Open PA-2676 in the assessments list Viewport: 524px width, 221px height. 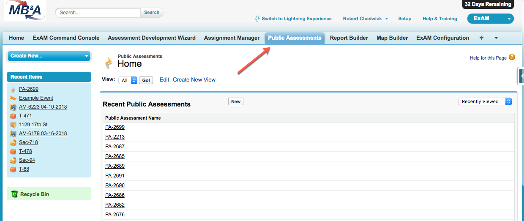coord(115,215)
